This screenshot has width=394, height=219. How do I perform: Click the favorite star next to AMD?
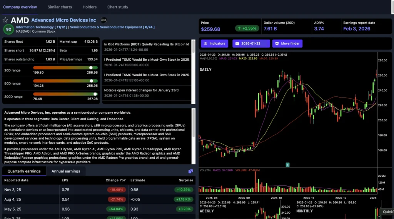click(x=5, y=20)
